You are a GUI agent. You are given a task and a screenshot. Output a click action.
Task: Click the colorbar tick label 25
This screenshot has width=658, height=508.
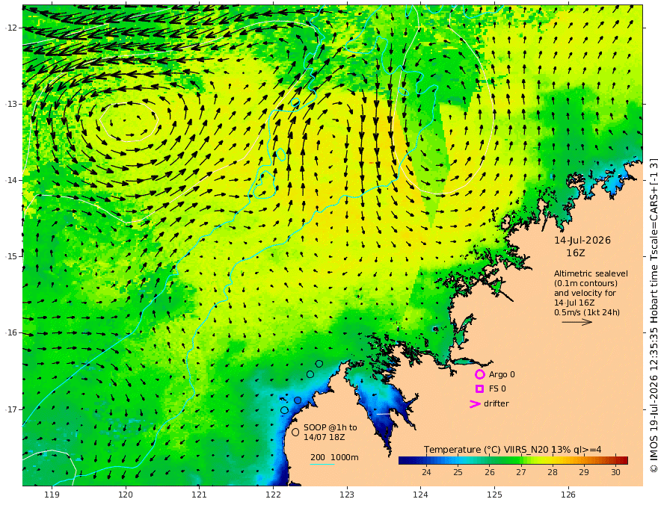[x=458, y=472]
